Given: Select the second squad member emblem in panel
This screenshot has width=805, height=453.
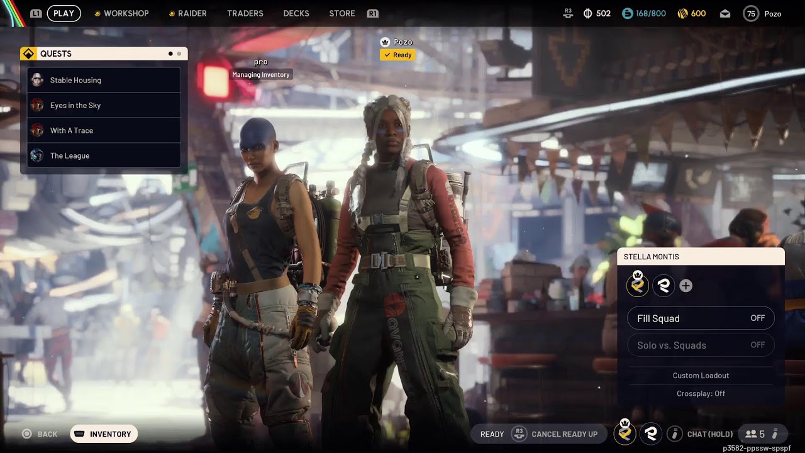Looking at the screenshot, I should [x=663, y=286].
